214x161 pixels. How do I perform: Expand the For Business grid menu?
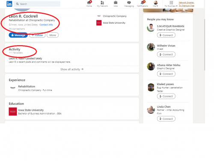(x=171, y=4)
